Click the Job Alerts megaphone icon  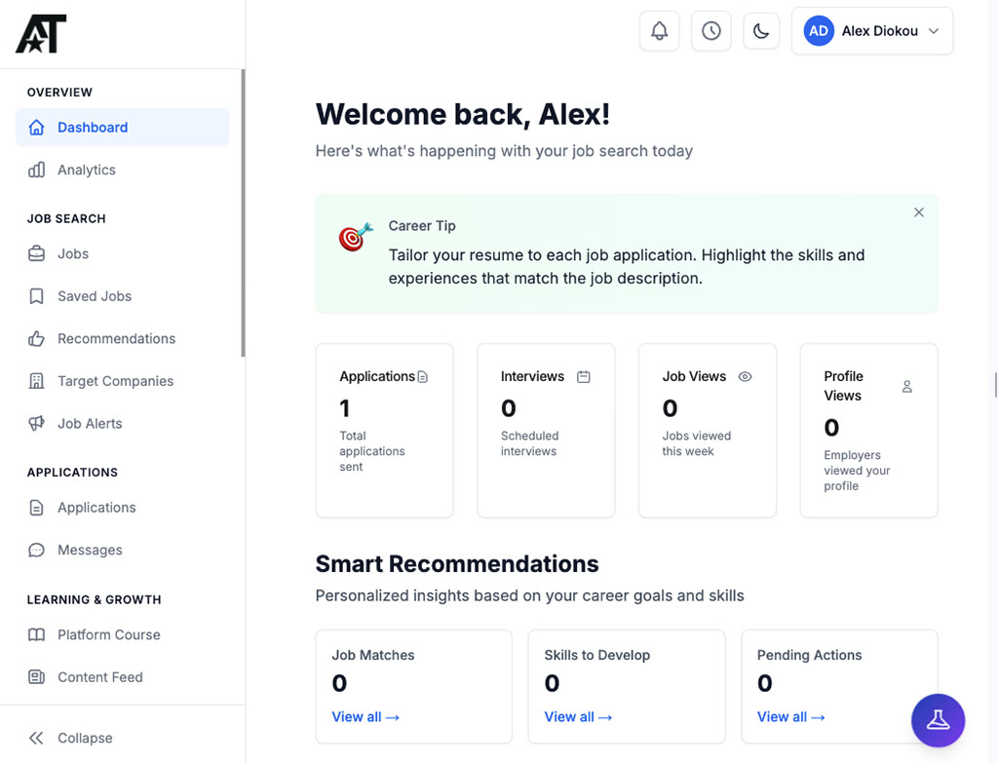coord(37,423)
